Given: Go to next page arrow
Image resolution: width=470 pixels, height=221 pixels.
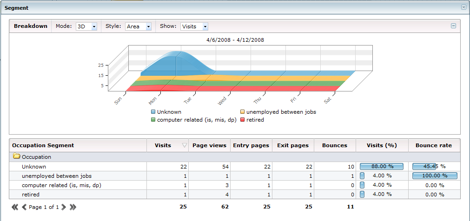Looking at the screenshot, I should [x=64, y=207].
